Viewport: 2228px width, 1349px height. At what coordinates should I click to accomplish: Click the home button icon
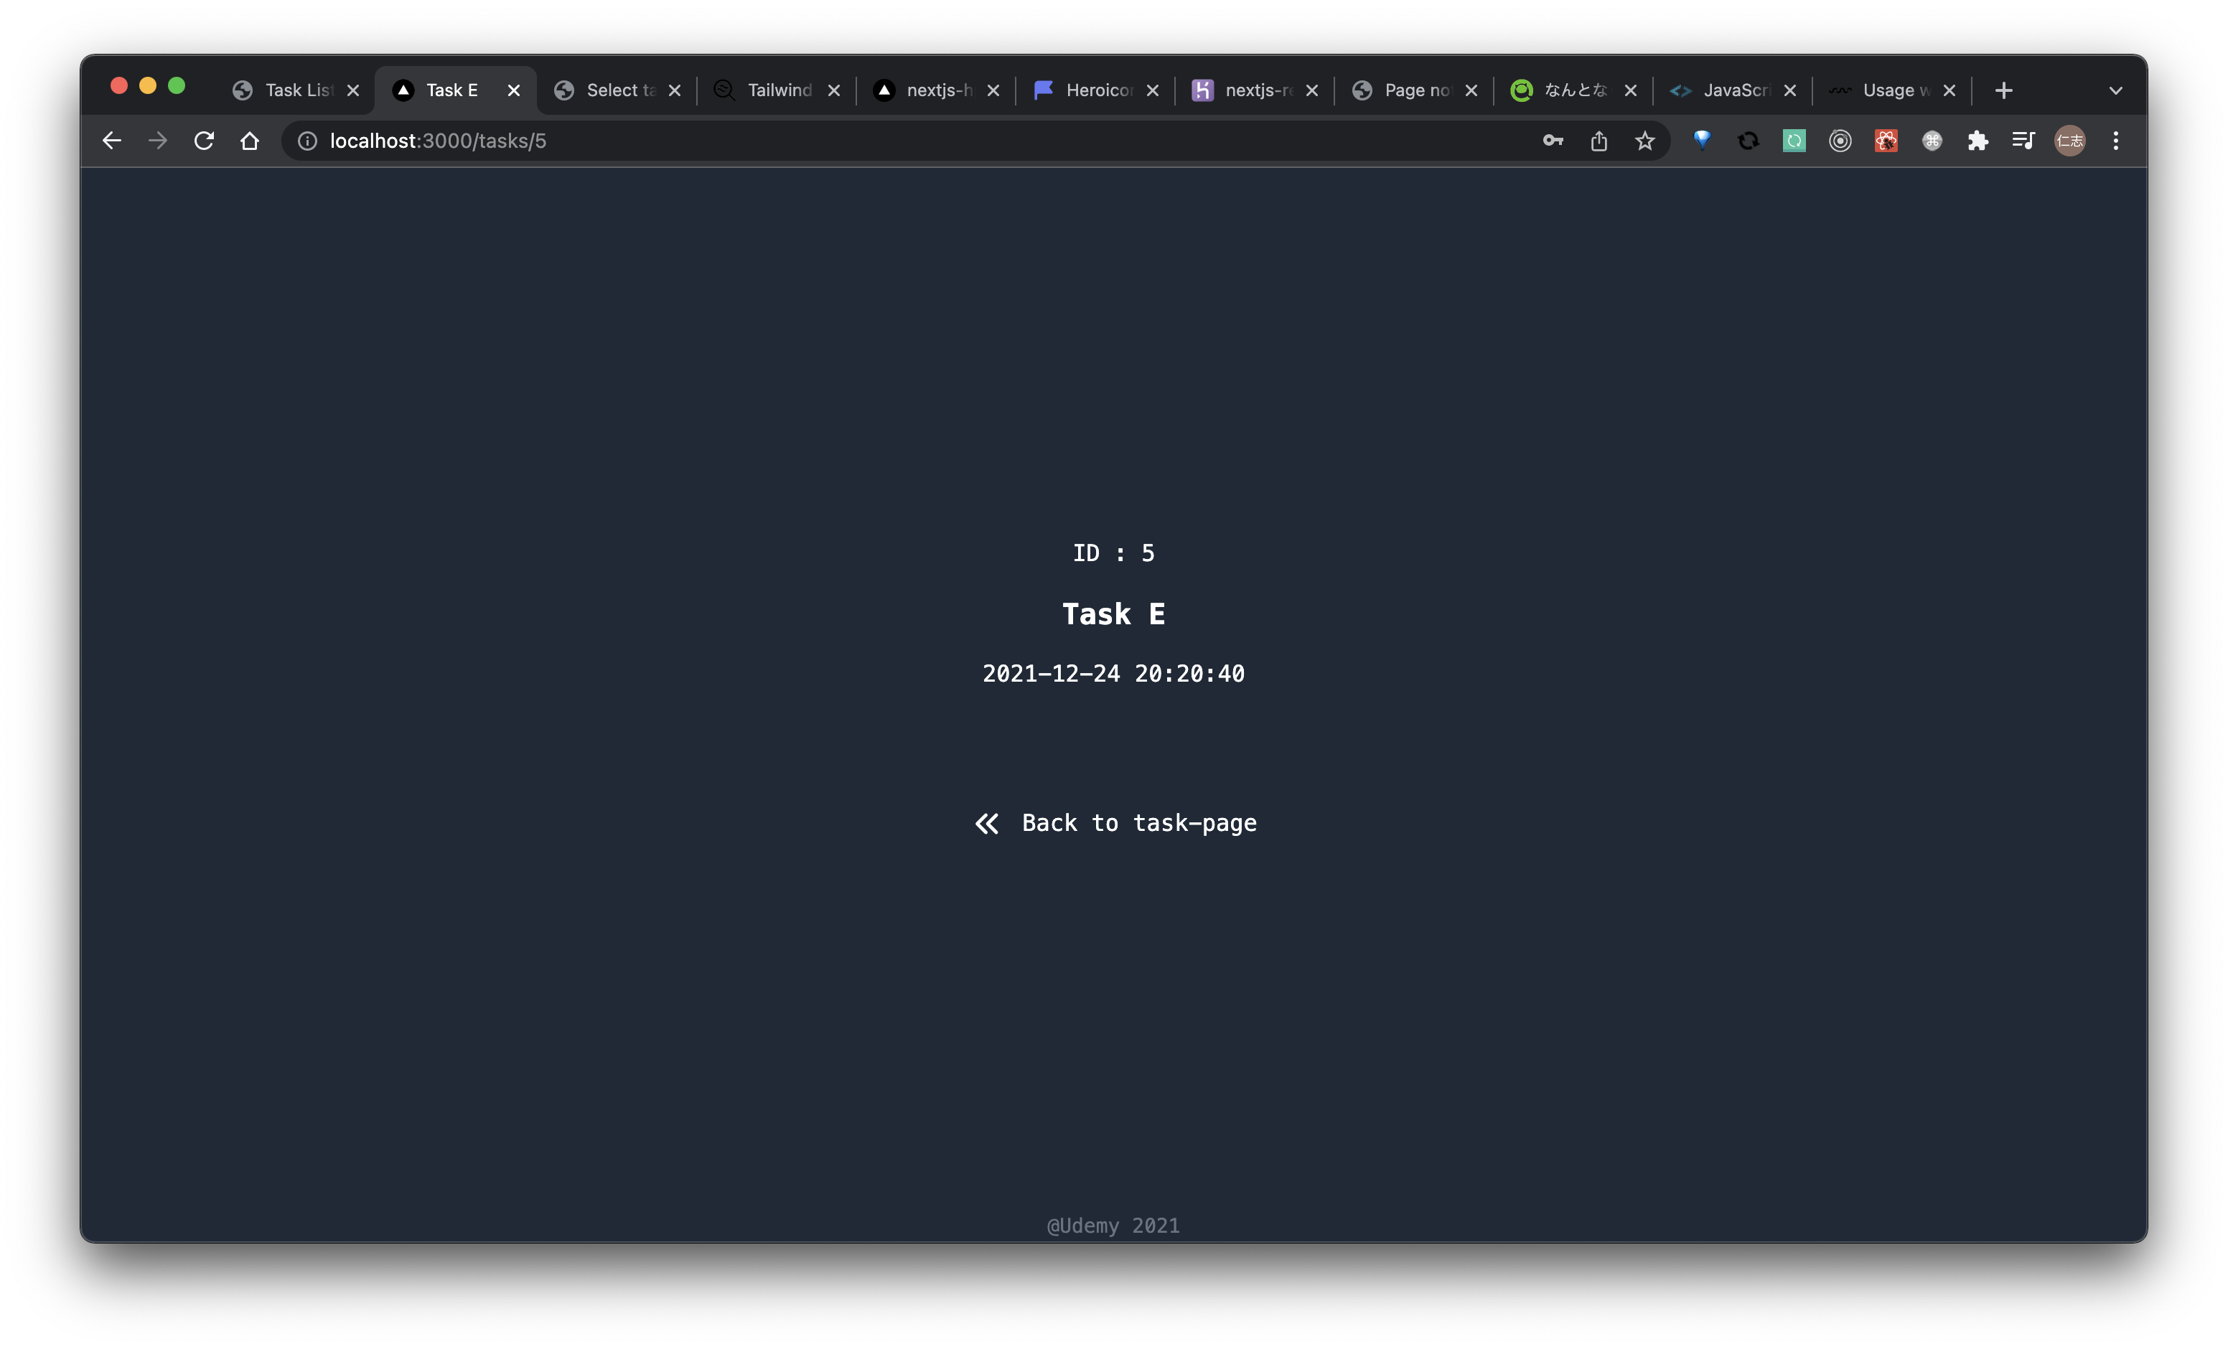tap(251, 141)
